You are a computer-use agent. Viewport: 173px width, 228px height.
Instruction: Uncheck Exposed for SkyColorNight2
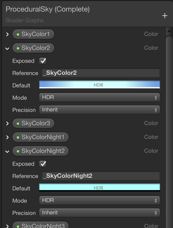(x=43, y=164)
